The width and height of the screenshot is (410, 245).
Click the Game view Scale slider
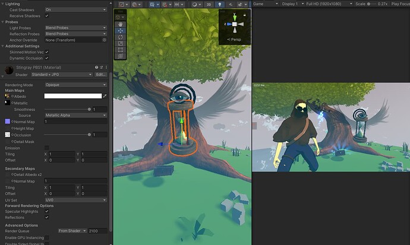click(x=371, y=4)
